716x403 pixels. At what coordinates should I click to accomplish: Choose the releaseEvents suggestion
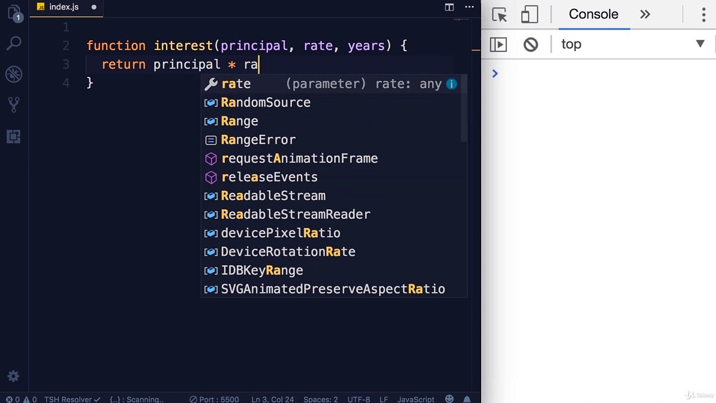point(331,177)
